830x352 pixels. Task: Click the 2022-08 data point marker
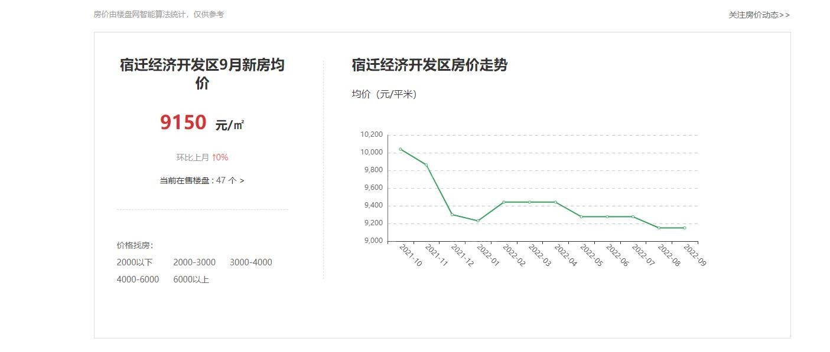click(x=659, y=228)
